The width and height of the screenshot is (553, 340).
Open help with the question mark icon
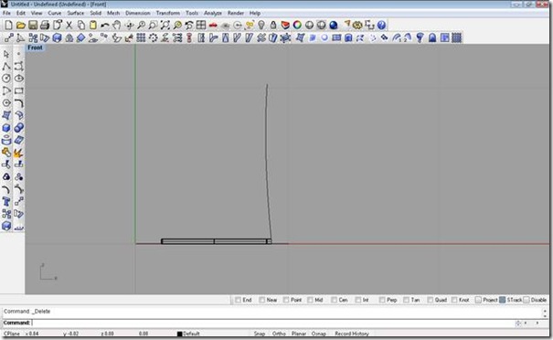tap(381, 25)
